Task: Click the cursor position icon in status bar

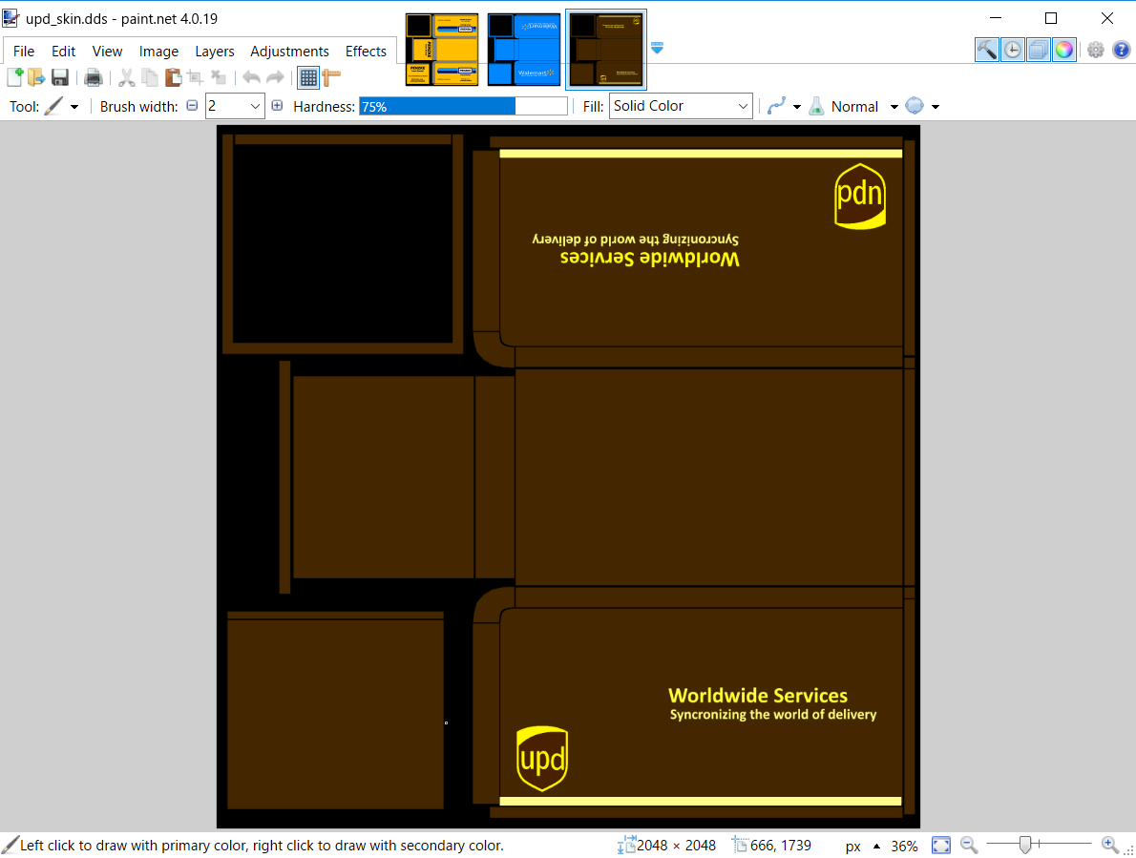Action: tap(739, 845)
